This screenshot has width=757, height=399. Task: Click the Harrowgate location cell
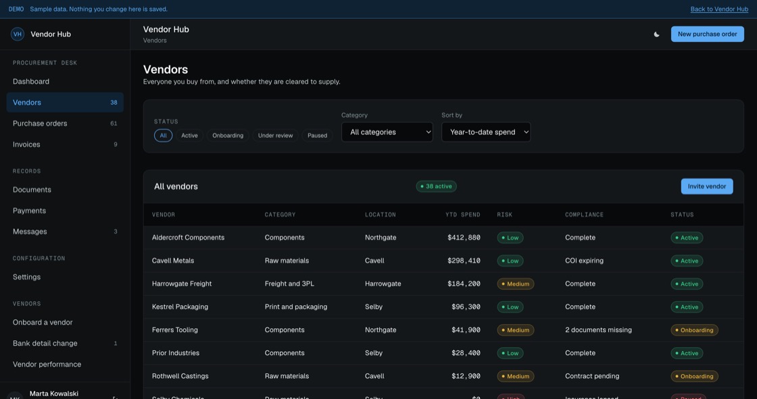coord(383,284)
